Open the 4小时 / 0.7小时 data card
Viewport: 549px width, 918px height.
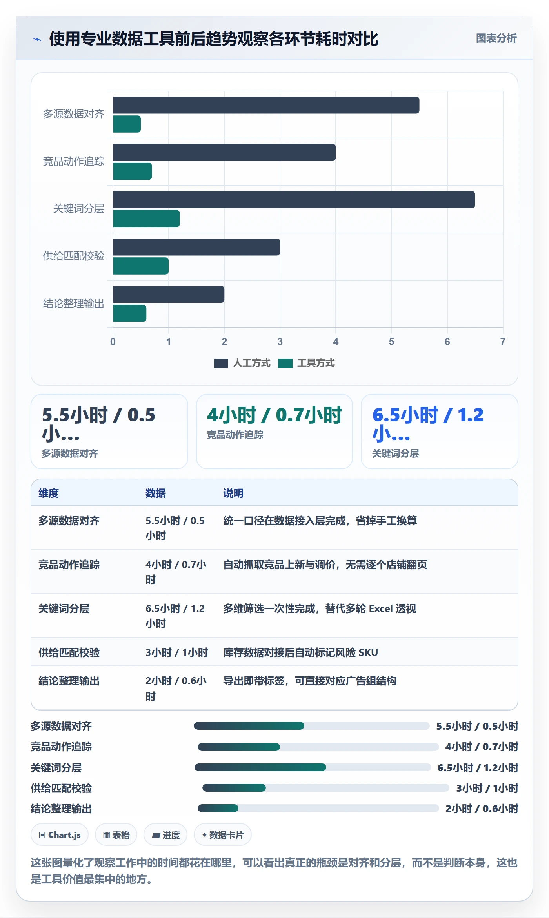(x=274, y=432)
